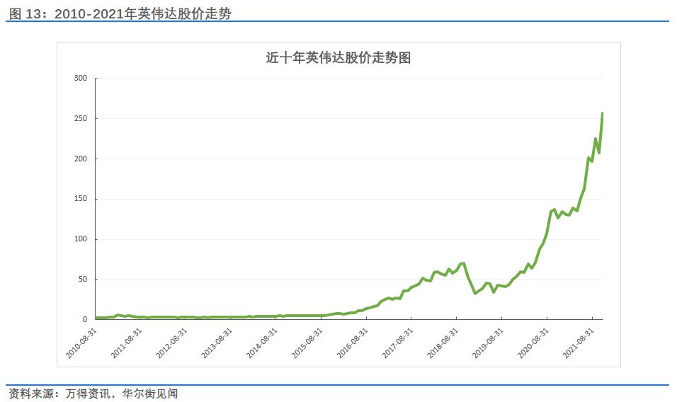Click the y-axis label 50
This screenshot has height=402, width=677.
pos(82,279)
